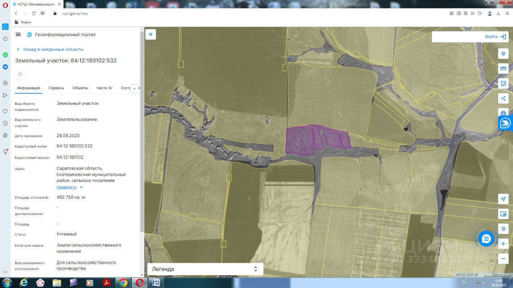This screenshot has height=288, width=513.
Task: Expand the full address text
Action: [x=81, y=187]
